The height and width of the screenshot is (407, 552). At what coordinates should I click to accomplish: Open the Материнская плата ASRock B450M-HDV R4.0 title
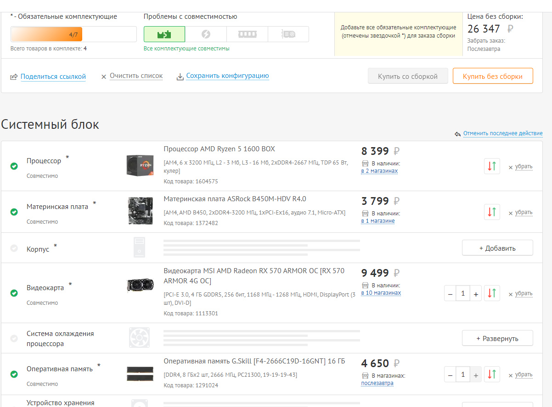point(235,199)
